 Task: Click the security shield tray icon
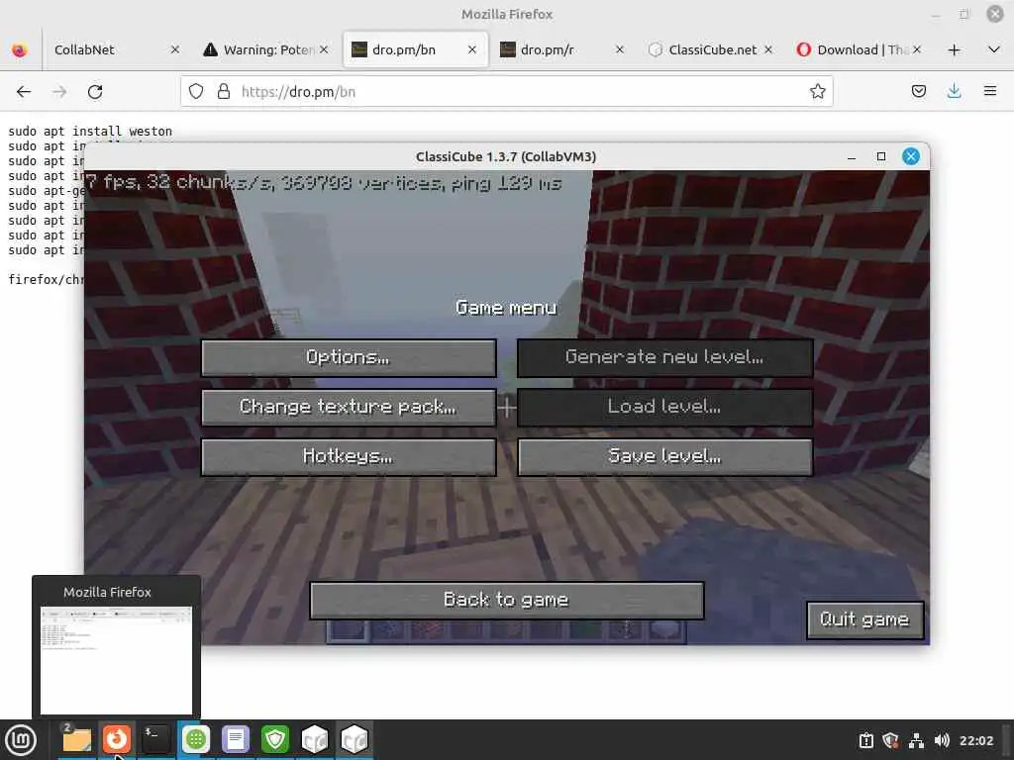pos(890,740)
